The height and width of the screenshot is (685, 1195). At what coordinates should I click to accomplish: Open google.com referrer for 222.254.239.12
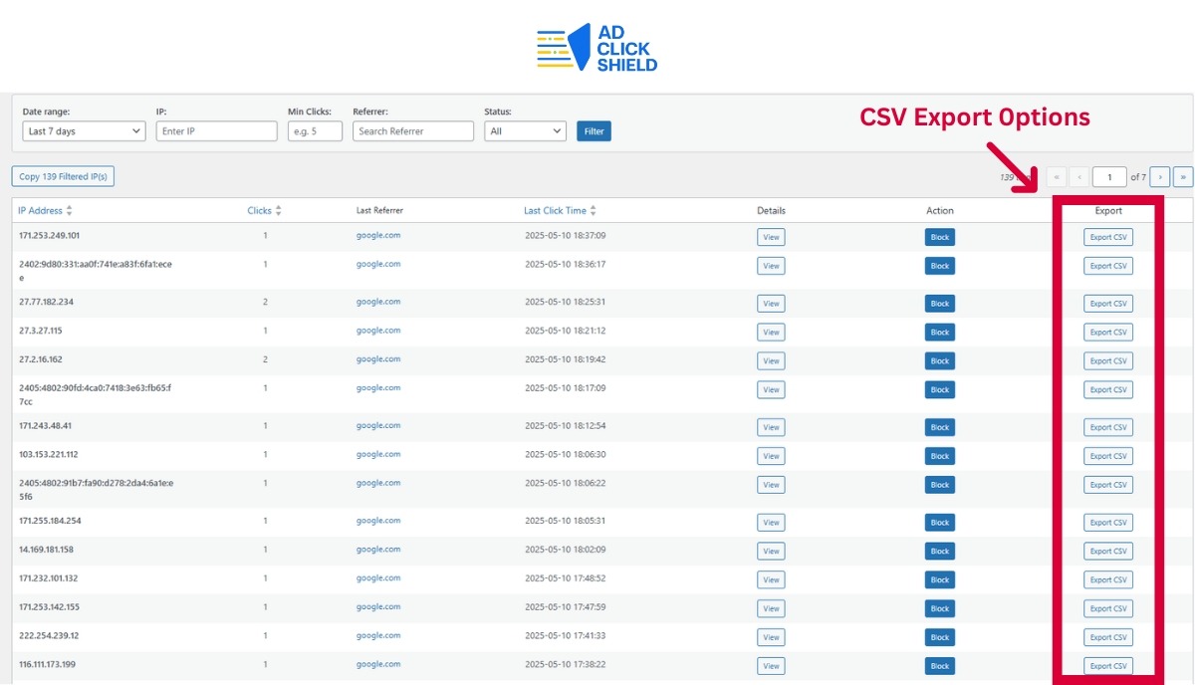(378, 635)
